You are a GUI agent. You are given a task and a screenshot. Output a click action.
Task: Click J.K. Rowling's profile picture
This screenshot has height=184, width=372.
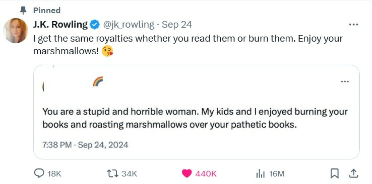(x=15, y=30)
